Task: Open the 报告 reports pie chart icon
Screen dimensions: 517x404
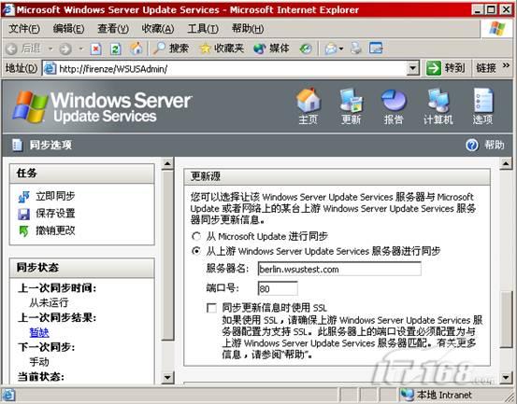Action: (x=394, y=101)
